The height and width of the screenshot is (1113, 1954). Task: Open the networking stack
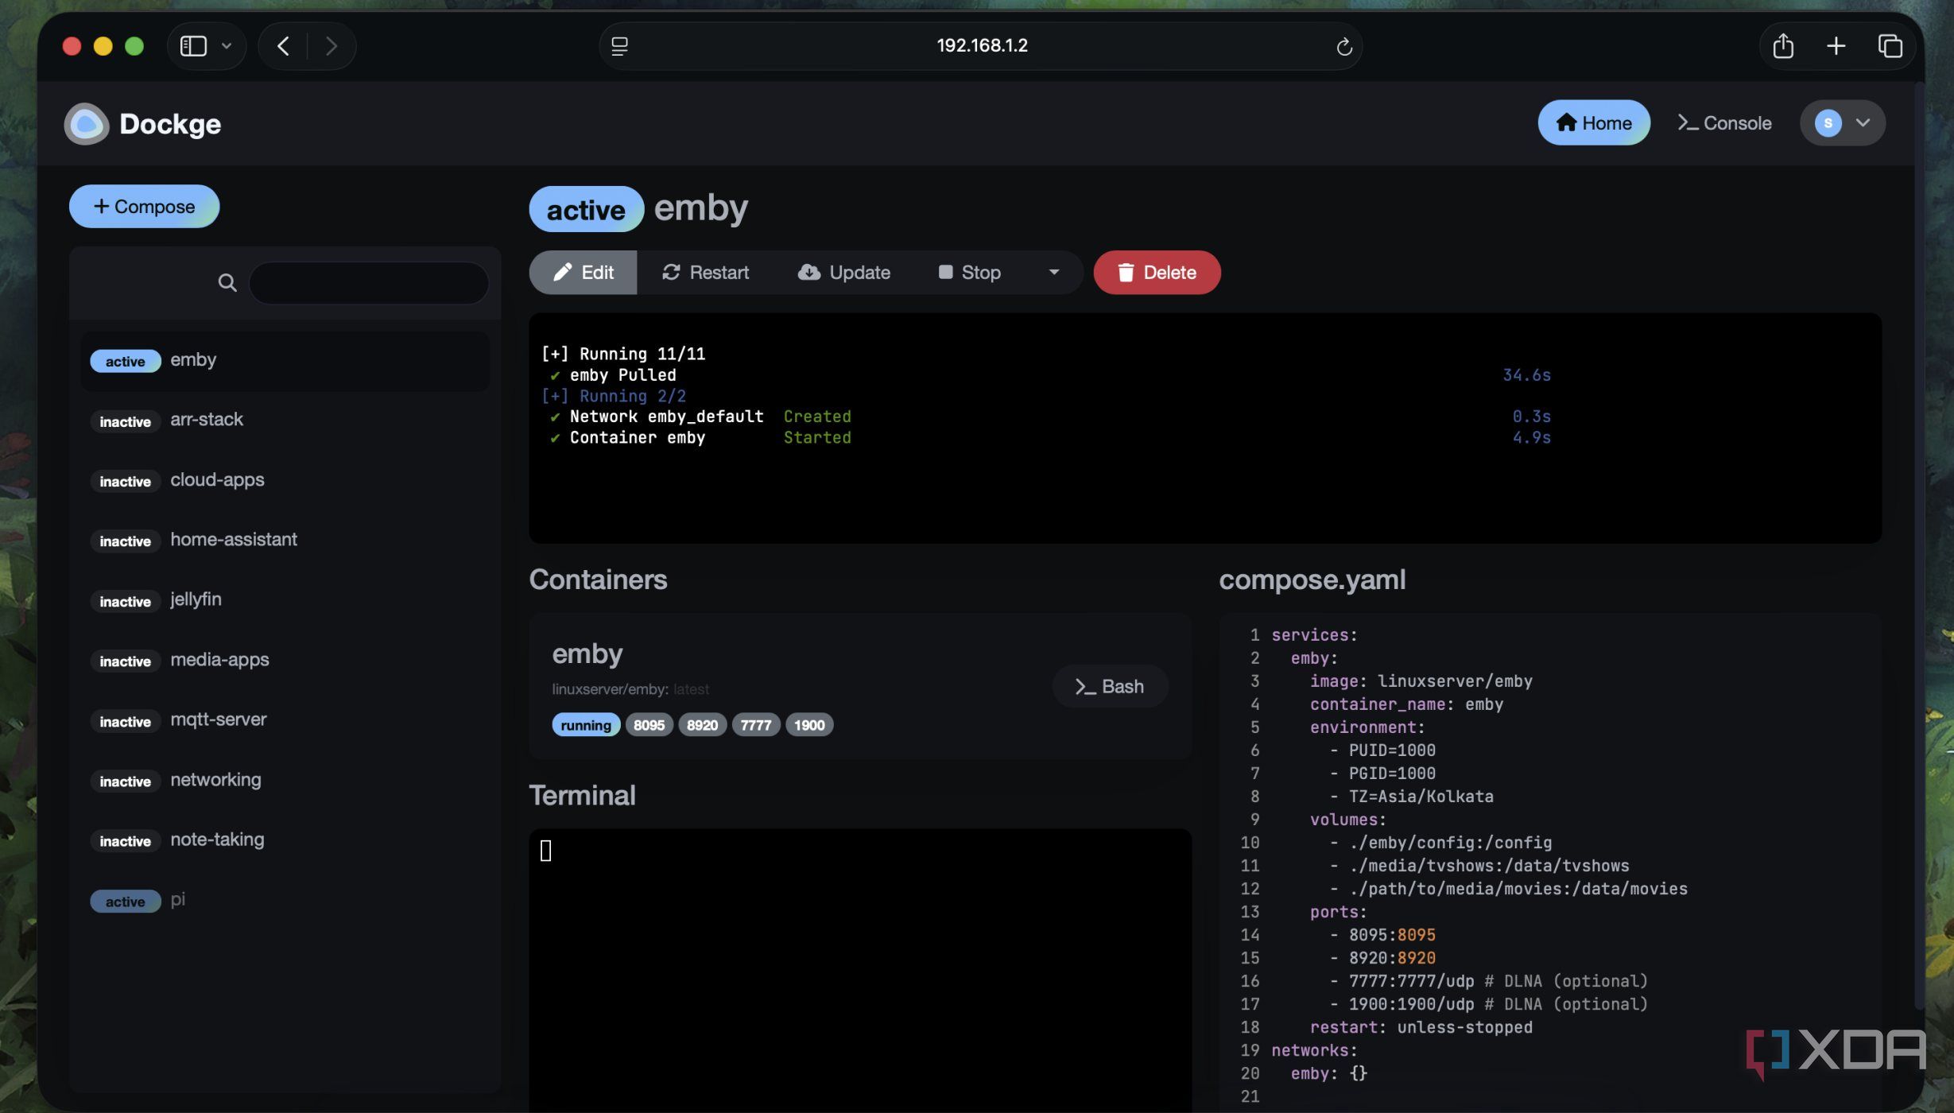[285, 781]
